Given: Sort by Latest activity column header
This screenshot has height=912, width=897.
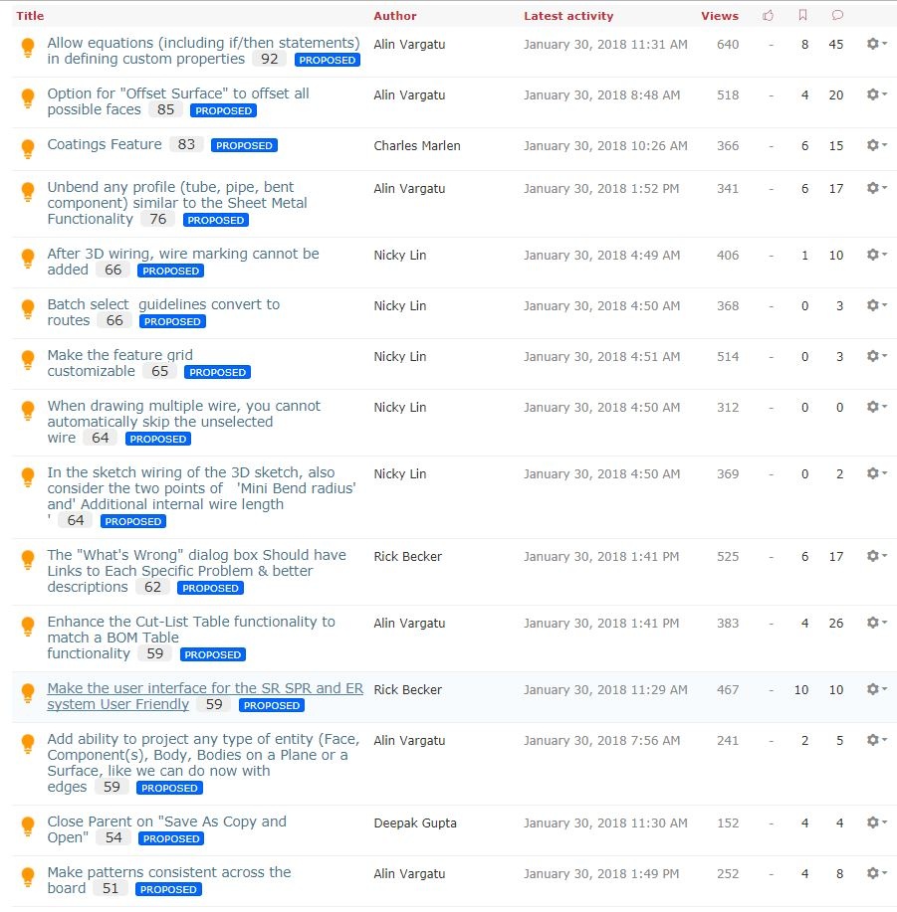Looking at the screenshot, I should click(x=568, y=16).
